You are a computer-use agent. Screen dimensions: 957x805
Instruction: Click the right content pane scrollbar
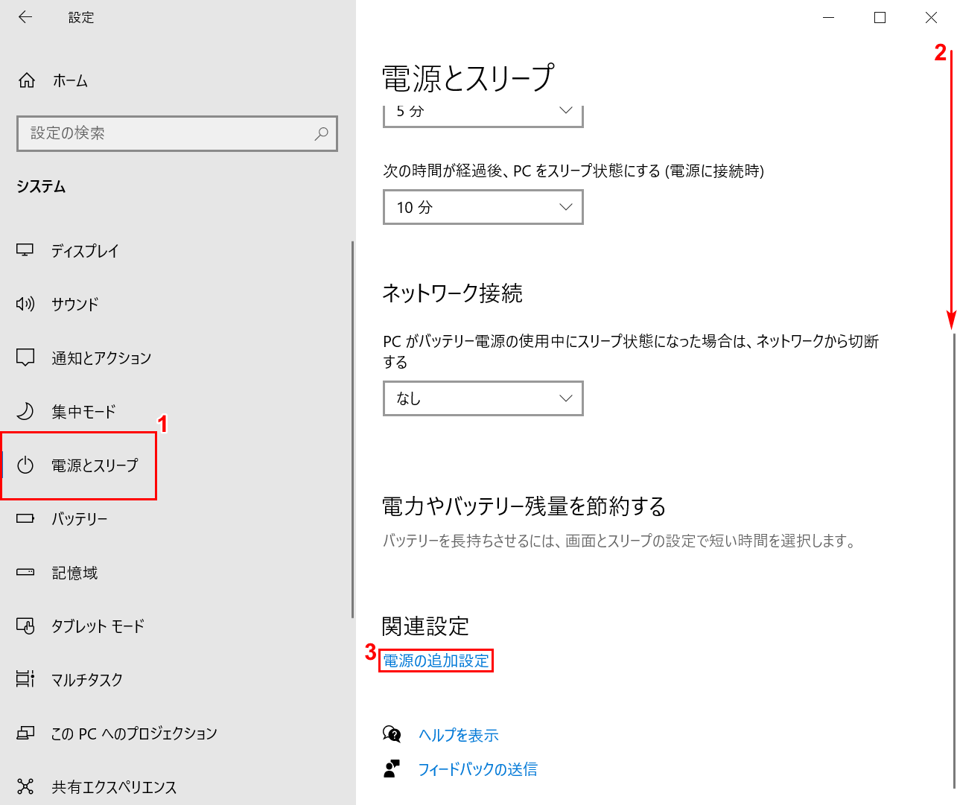click(953, 560)
